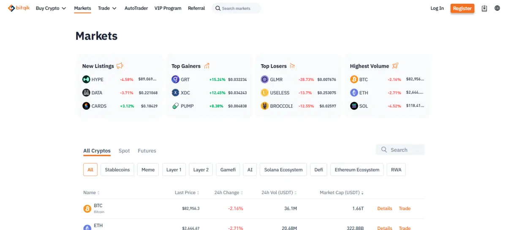
Task: Filter by Ethereum Ecosystem category
Action: [x=357, y=170]
